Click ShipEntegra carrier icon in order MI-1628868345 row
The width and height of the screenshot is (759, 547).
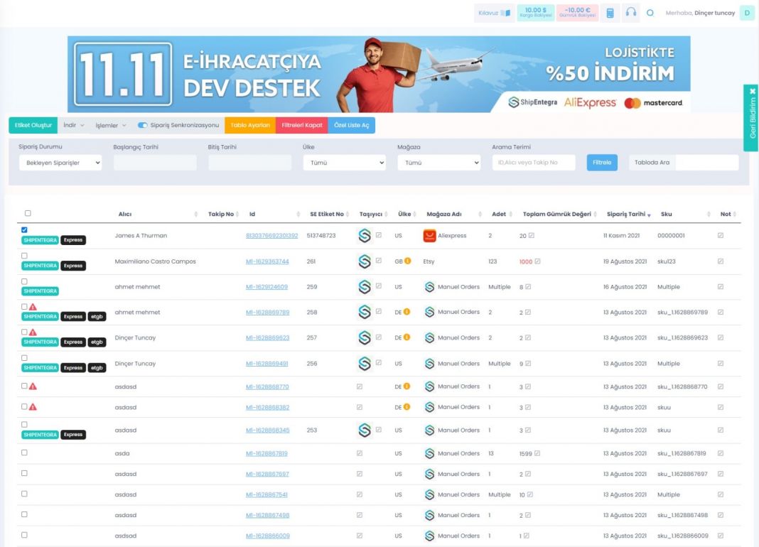click(365, 430)
